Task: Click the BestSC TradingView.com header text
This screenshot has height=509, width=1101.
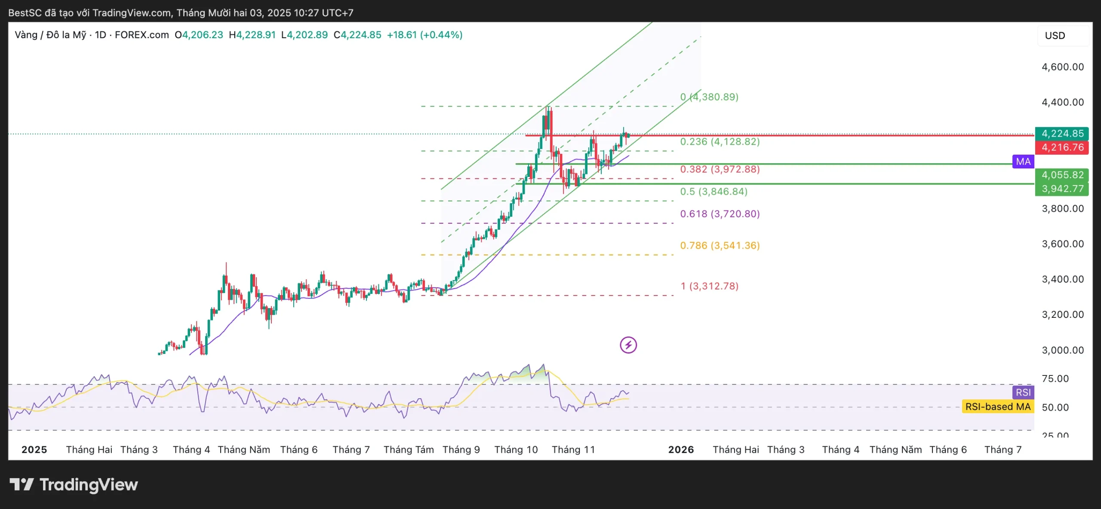Action: pos(181,13)
